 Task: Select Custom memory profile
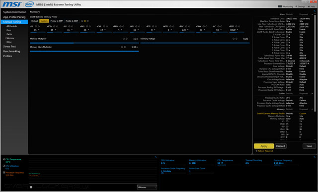[x=44, y=21]
